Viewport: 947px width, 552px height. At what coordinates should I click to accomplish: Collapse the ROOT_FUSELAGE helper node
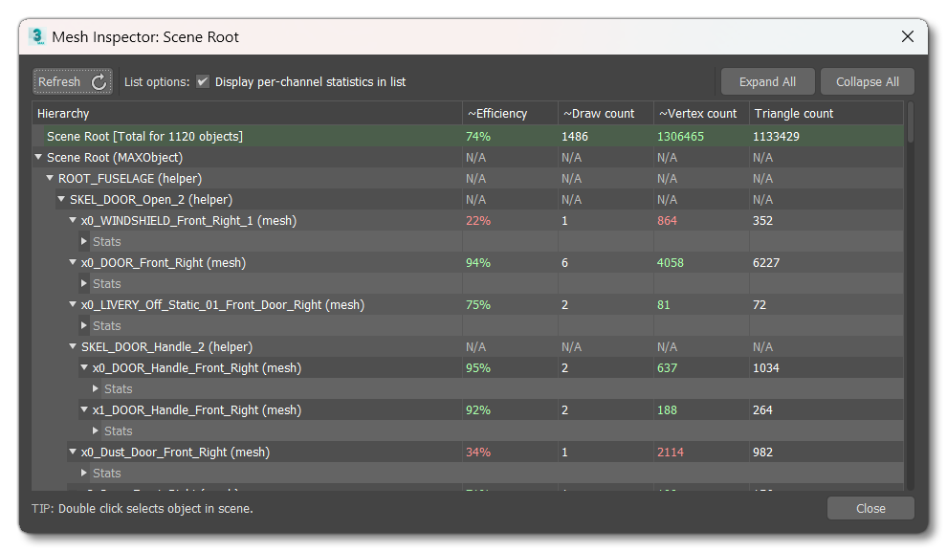(x=50, y=178)
